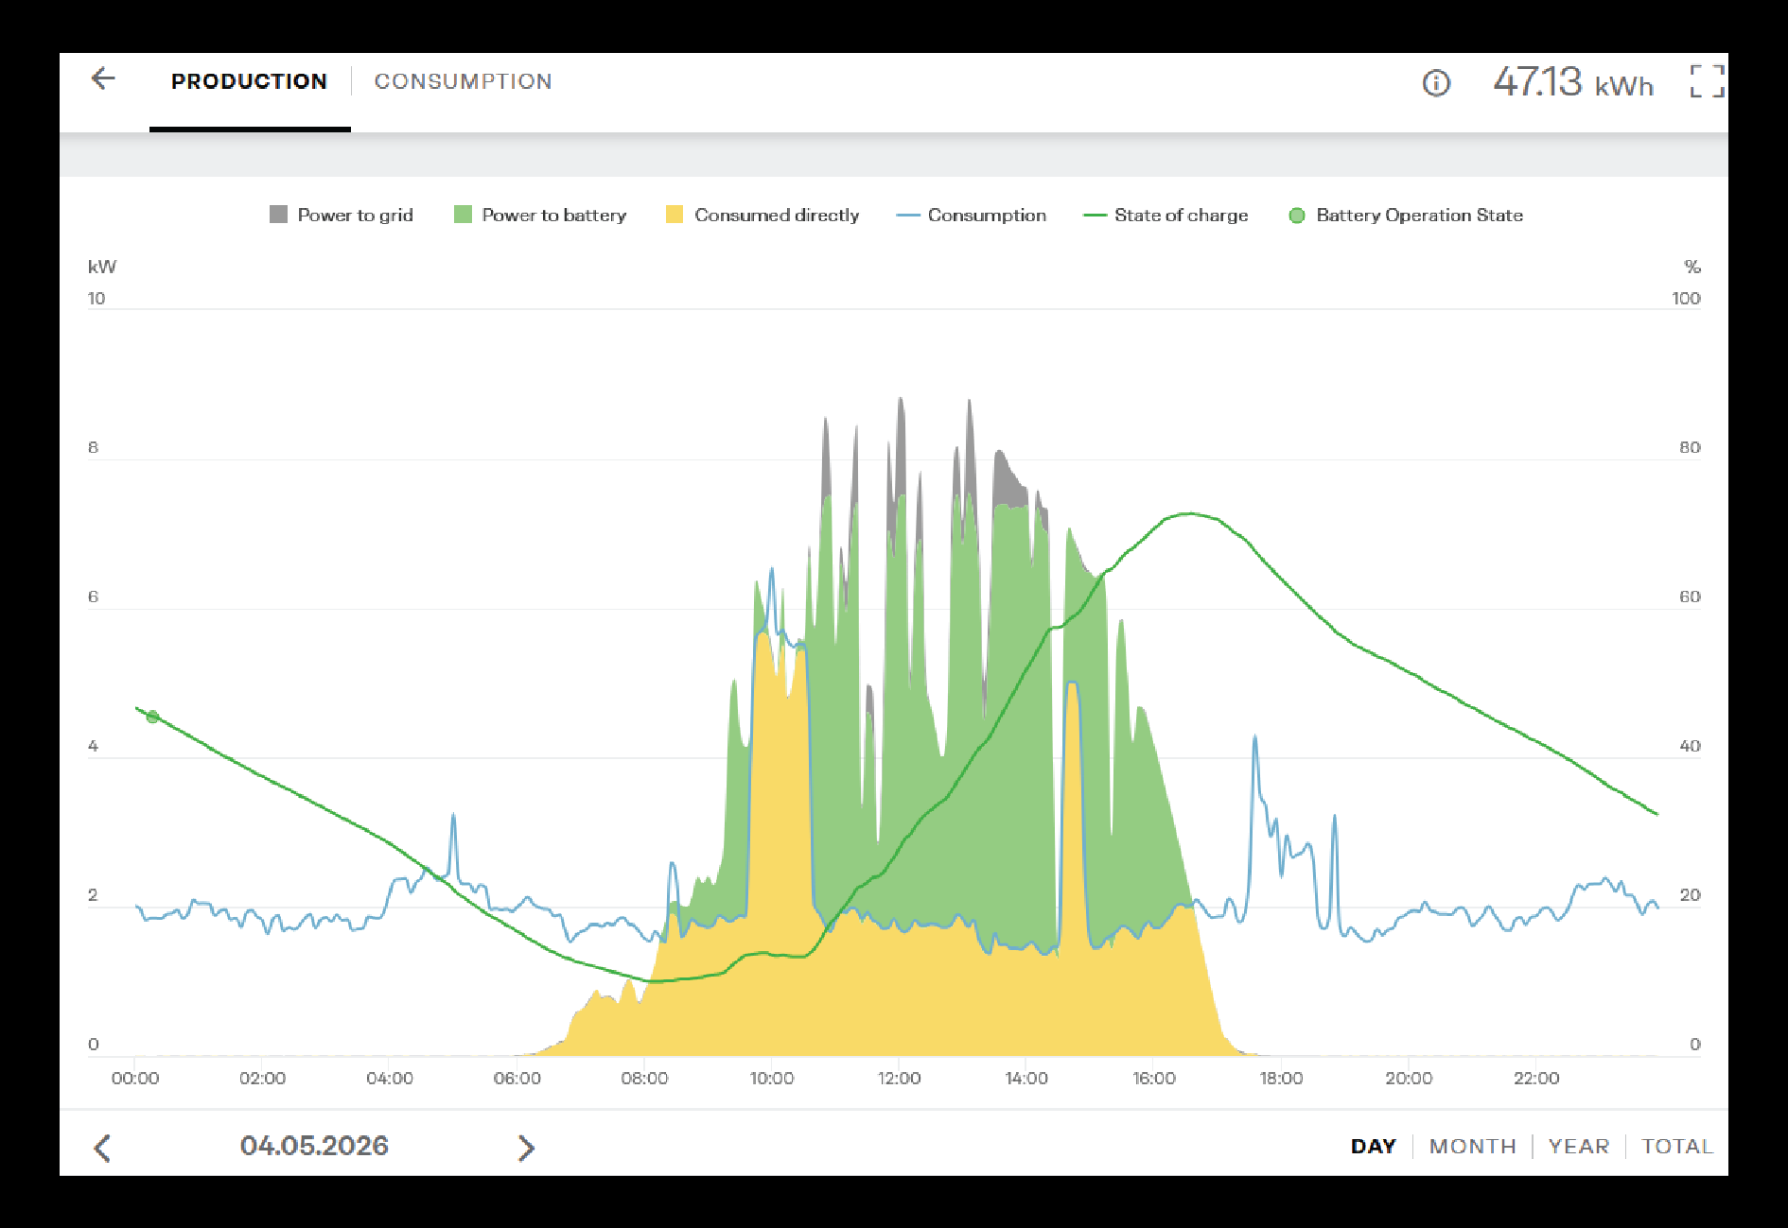Toggle Consumed directly legend series

coord(763,215)
